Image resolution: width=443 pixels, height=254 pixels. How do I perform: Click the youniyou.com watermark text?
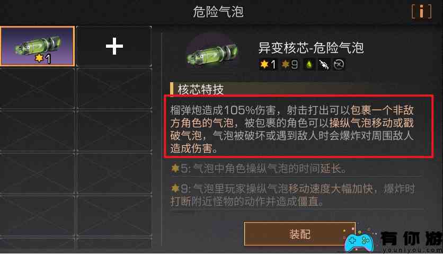coord(412,250)
